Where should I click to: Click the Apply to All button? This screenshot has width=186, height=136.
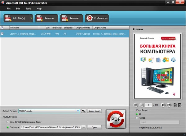[94, 111]
